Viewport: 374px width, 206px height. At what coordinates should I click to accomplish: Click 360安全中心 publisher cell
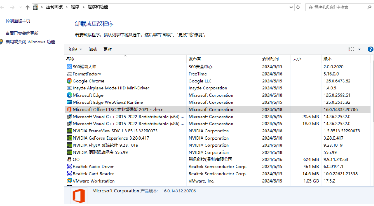click(200, 66)
